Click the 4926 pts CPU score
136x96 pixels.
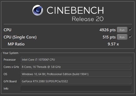pos(107,30)
